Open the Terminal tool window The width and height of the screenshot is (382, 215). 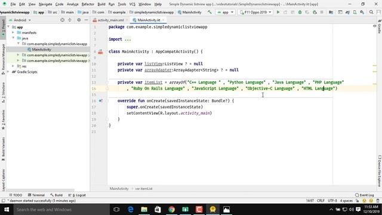[x=36, y=195]
